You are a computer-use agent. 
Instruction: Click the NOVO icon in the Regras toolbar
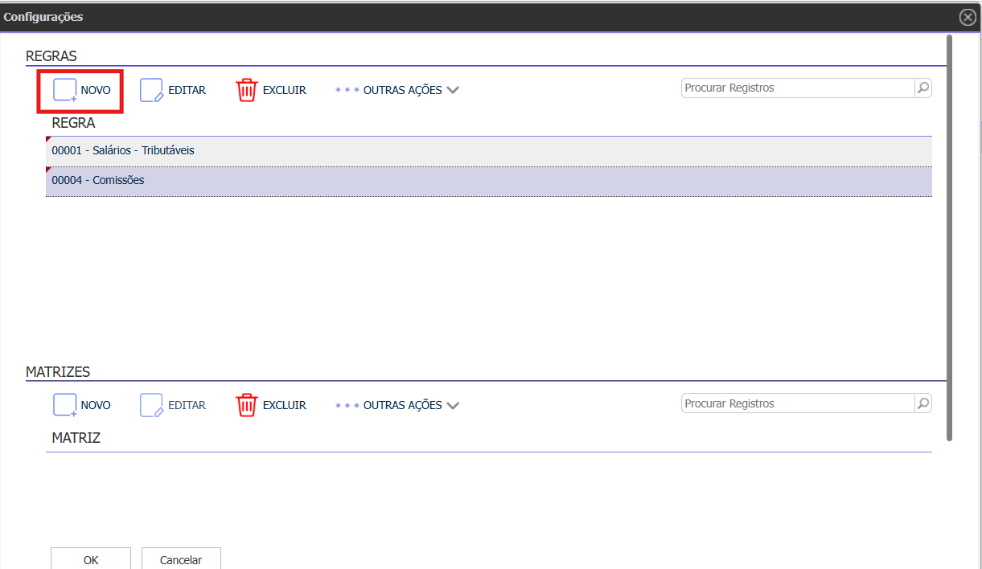click(x=65, y=90)
